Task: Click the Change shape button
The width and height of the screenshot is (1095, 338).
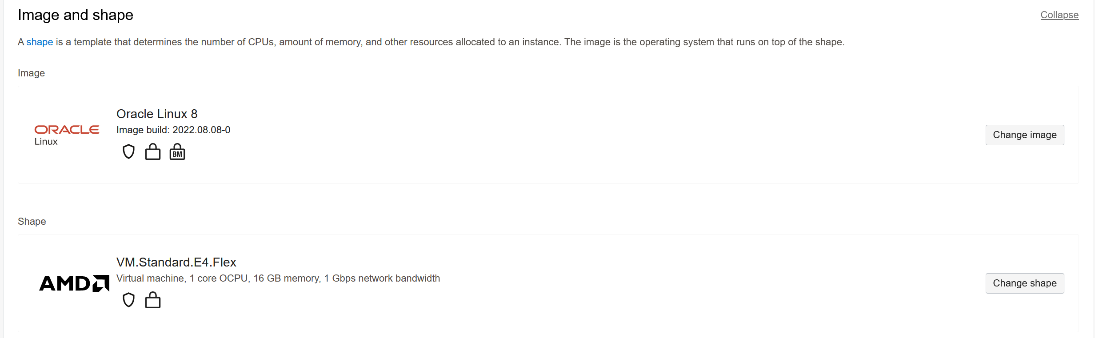Action: [x=1024, y=283]
